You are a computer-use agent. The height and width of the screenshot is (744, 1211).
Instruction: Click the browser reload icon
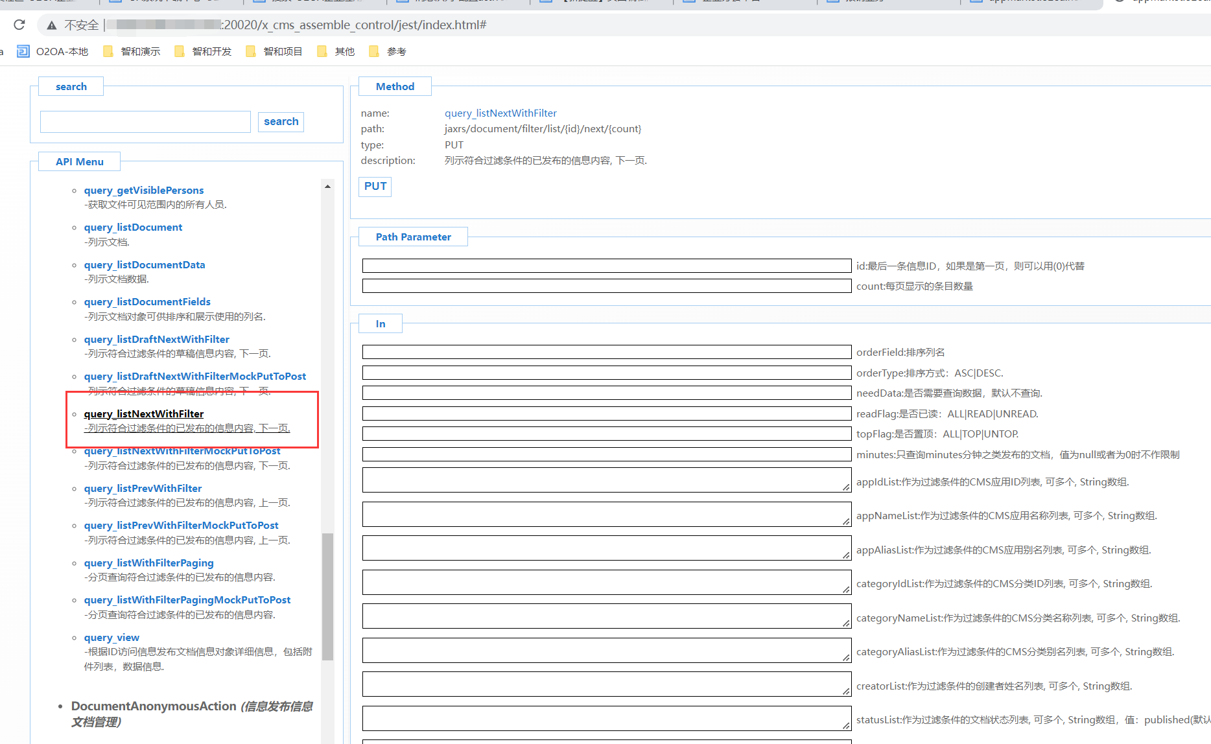pyautogui.click(x=19, y=25)
